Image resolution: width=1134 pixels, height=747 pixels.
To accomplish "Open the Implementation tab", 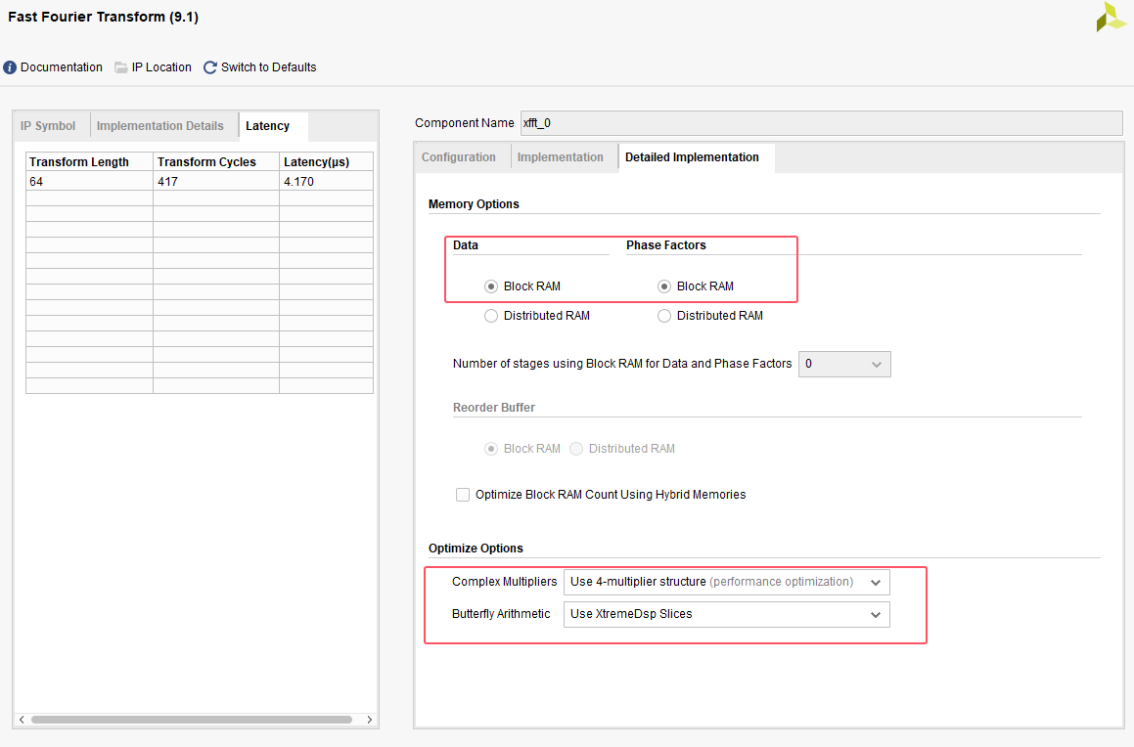I will (x=560, y=156).
